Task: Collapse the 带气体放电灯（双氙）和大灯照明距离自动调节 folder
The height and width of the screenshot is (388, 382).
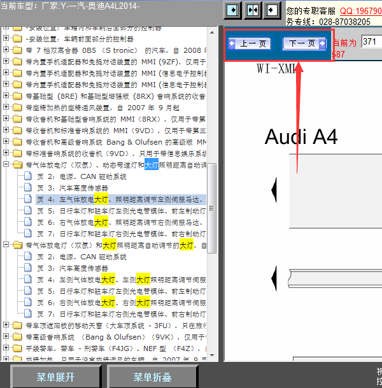Action: coord(6,245)
